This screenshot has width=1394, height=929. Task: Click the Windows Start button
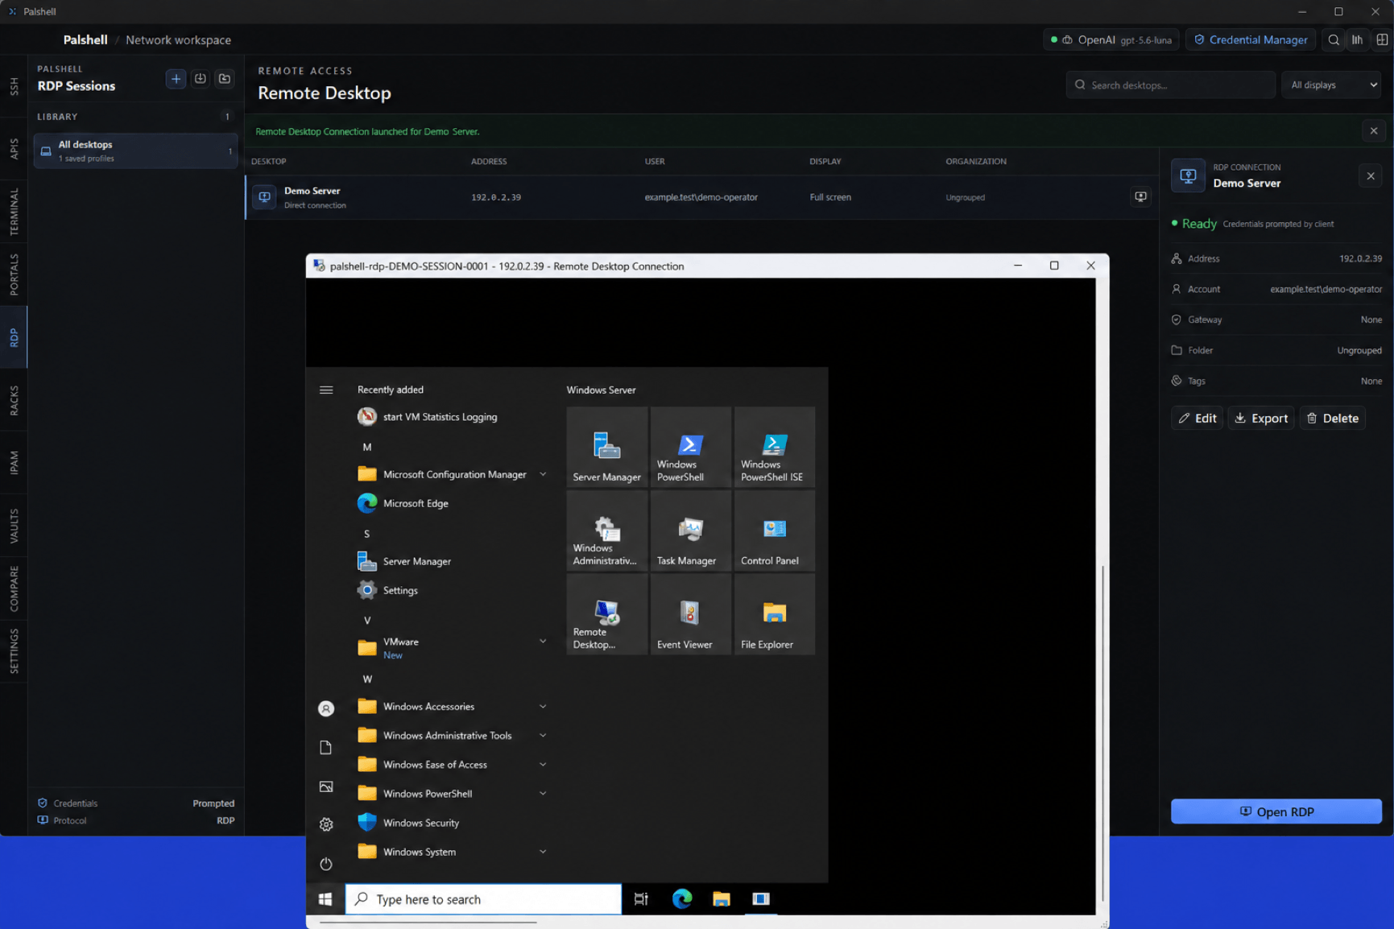[325, 898]
